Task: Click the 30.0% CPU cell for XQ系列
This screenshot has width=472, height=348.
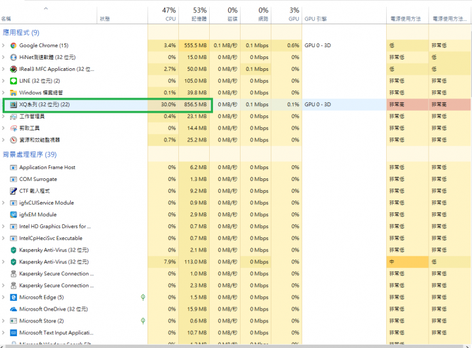Action: pyautogui.click(x=163, y=104)
